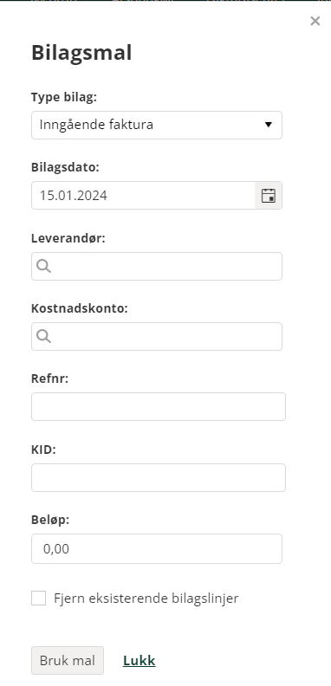Click the 'Leverandør:' label
The height and width of the screenshot is (686, 331).
pyautogui.click(x=68, y=238)
